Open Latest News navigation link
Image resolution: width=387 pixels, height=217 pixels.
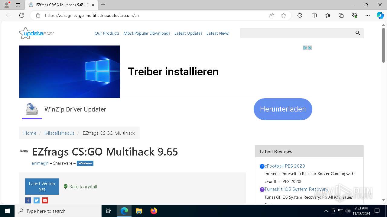218,33
